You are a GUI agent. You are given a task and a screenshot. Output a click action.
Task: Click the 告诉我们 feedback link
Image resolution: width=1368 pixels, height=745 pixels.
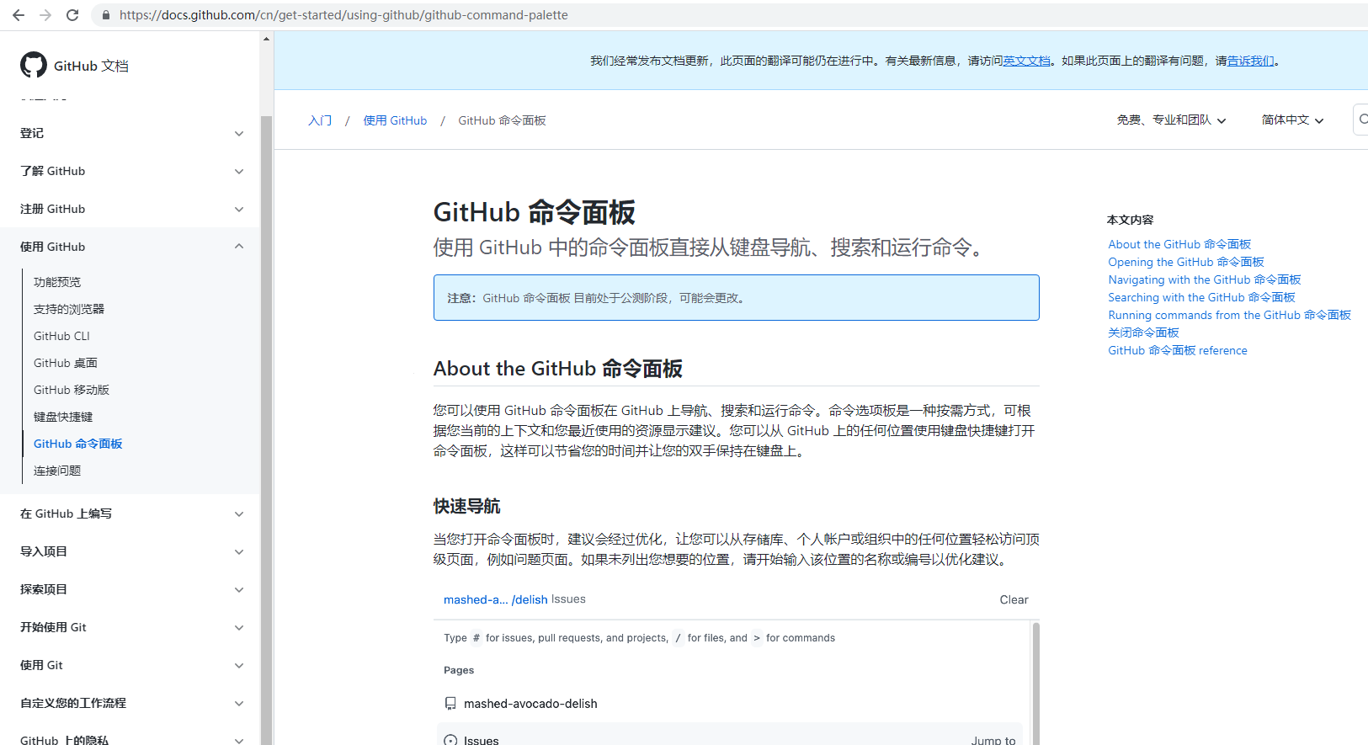pos(1251,61)
